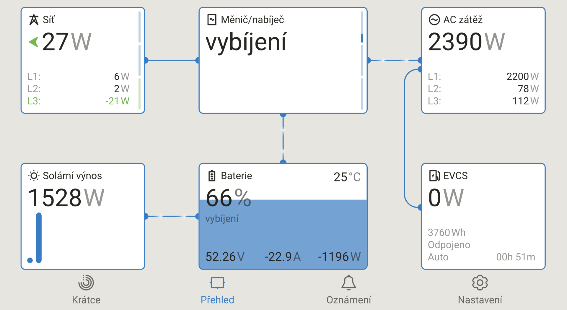
Task: Click the Krátce gauge icon
Action: (x=86, y=283)
